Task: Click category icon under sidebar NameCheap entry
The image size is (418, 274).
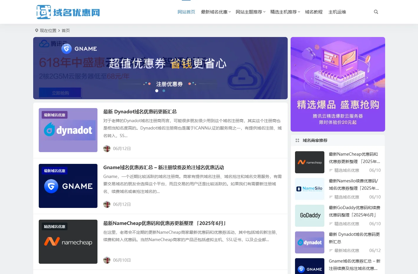Action: (331, 170)
